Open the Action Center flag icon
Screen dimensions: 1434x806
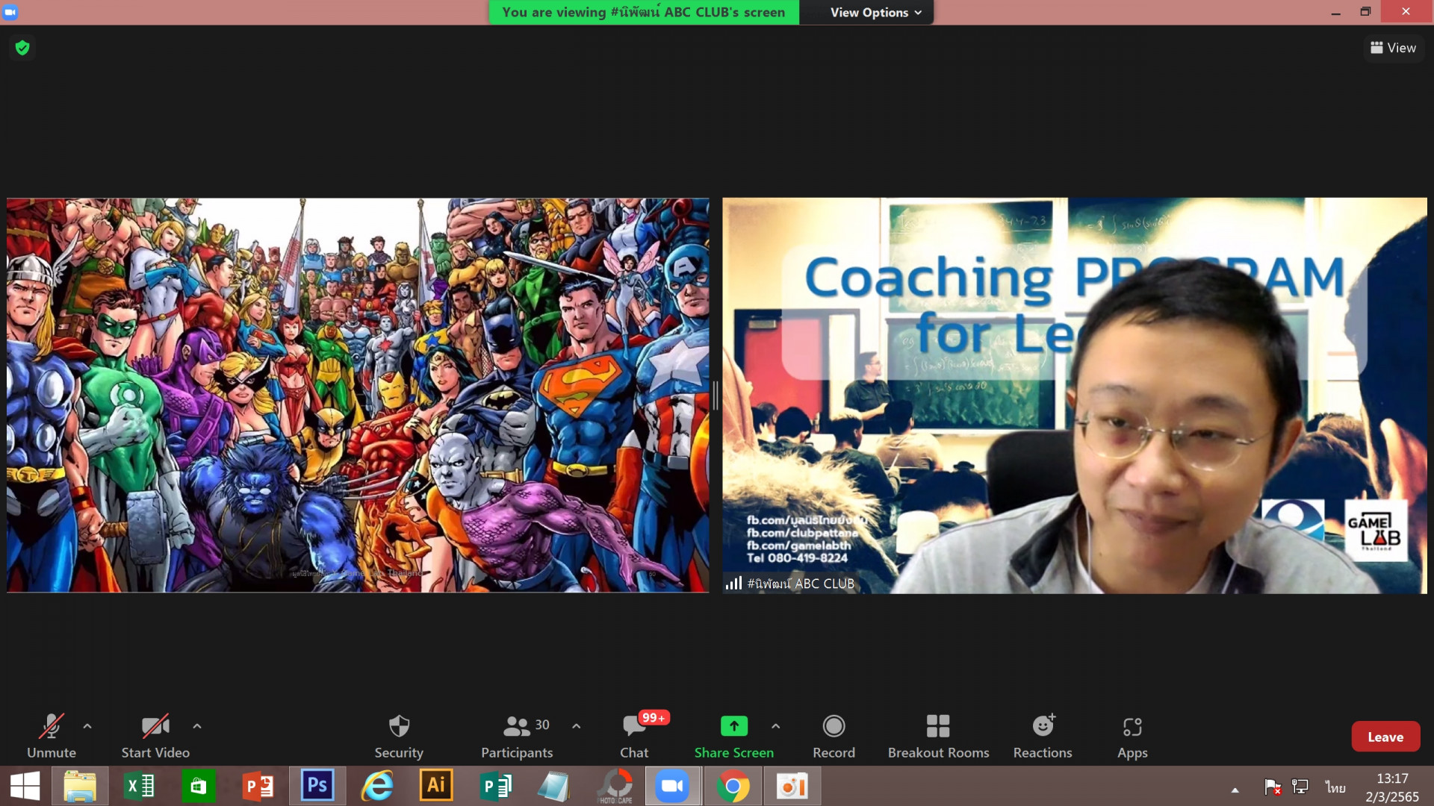[x=1273, y=787]
